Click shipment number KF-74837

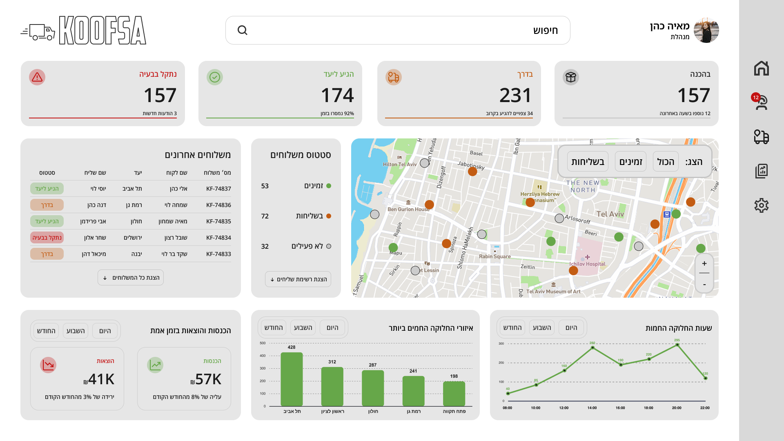218,189
